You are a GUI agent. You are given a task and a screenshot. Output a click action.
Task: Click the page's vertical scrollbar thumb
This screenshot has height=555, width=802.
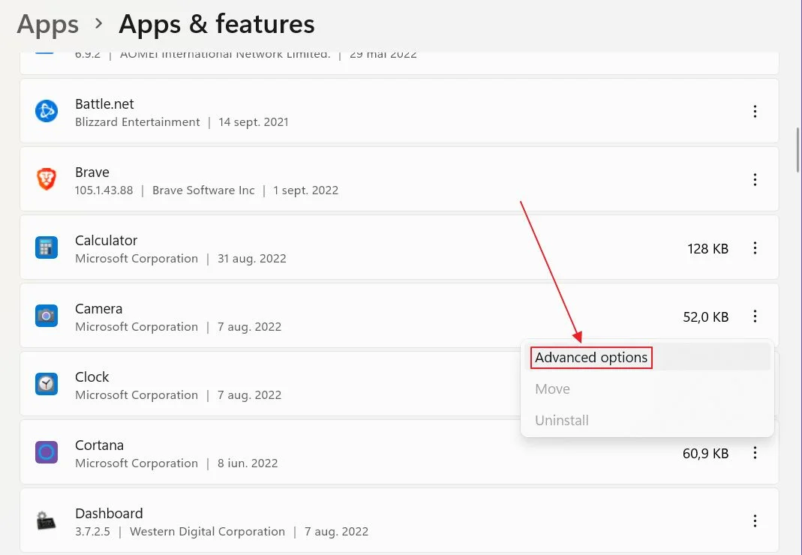point(798,149)
